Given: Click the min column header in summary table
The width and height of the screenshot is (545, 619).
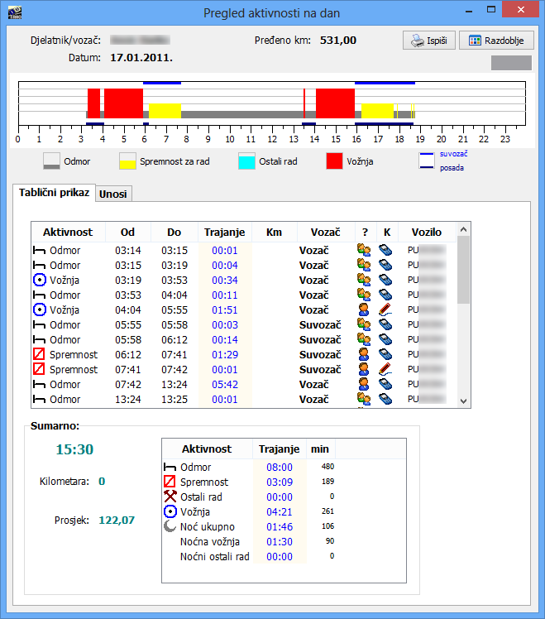Looking at the screenshot, I should click(x=320, y=449).
